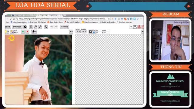
Task: Open the Download Addon bookmark
Action: coord(125,22)
